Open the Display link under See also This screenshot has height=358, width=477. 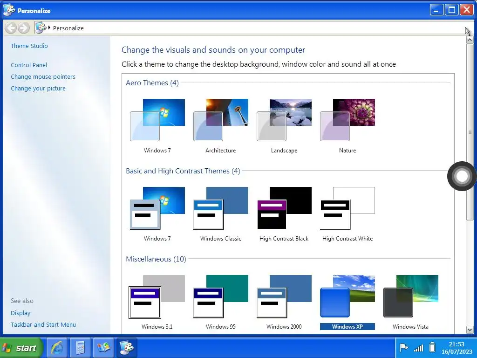pos(20,313)
